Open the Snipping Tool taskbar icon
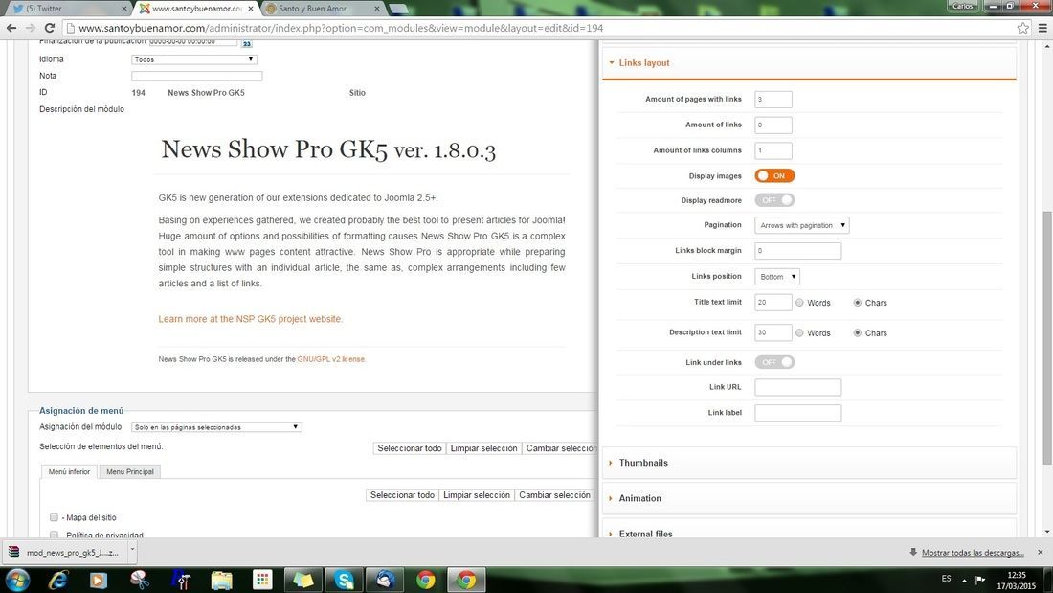The image size is (1053, 593). point(140,580)
